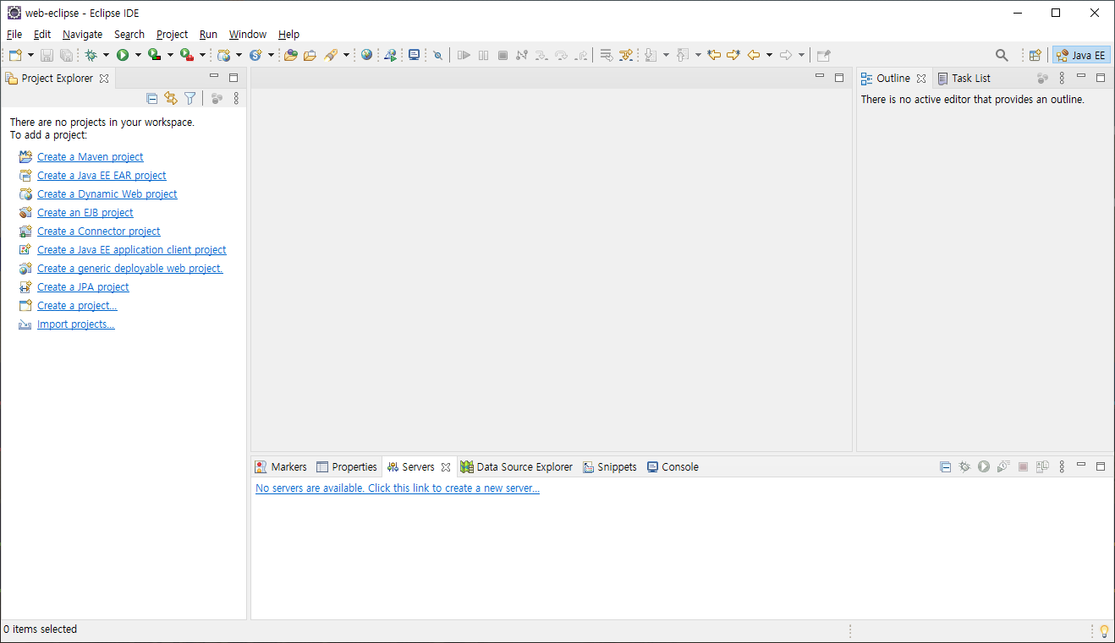This screenshot has width=1115, height=643.
Task: Click Create a JPA project link
Action: [83, 286]
